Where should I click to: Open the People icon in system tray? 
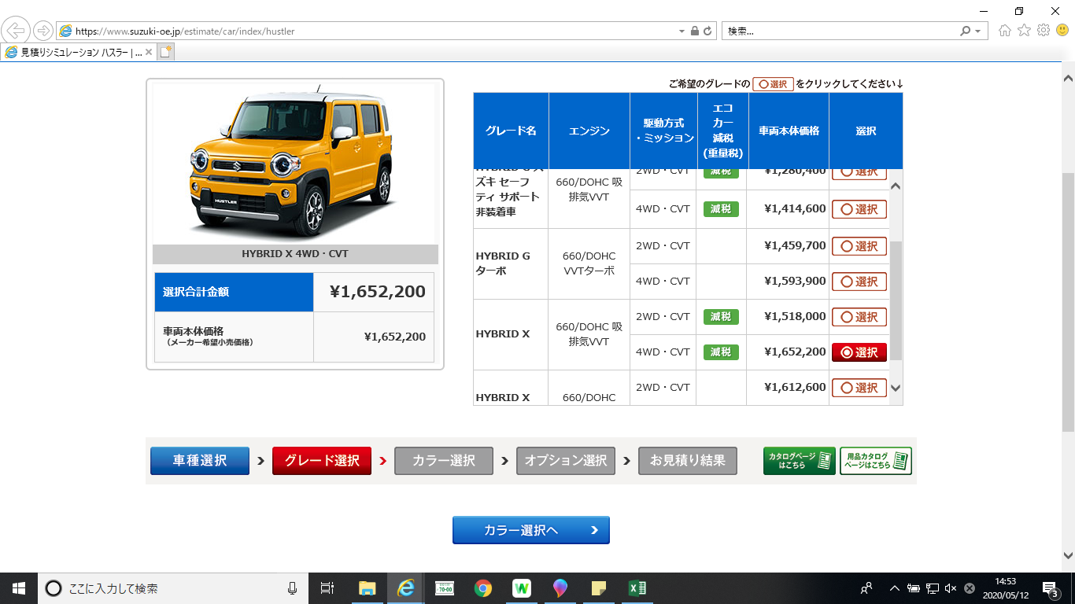click(x=866, y=588)
